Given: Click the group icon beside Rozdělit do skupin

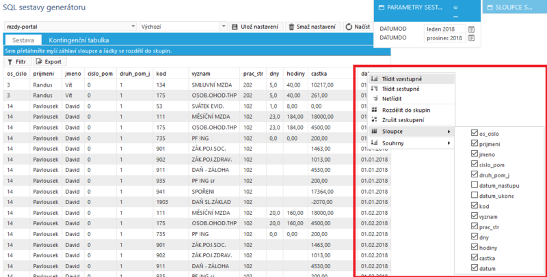Looking at the screenshot, I should (374, 110).
